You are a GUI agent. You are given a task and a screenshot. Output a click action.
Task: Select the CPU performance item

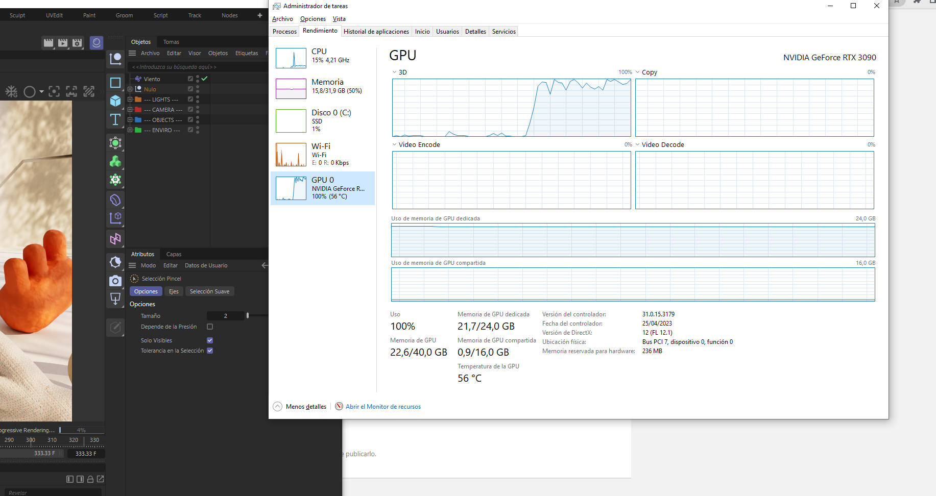point(323,58)
